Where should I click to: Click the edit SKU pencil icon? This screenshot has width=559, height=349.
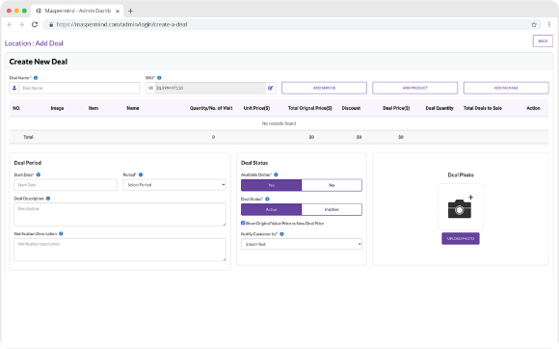(x=270, y=88)
